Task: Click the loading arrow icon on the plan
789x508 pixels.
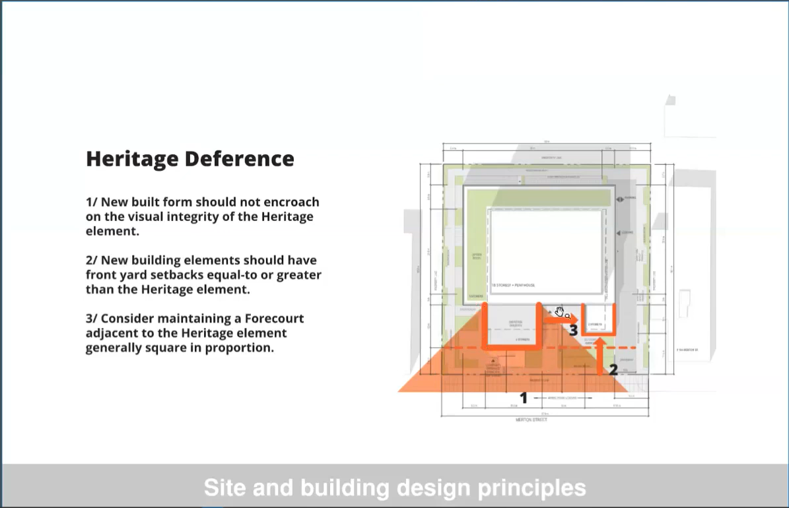Action: (x=619, y=233)
